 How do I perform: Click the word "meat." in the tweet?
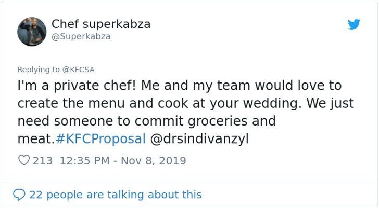click(35, 140)
